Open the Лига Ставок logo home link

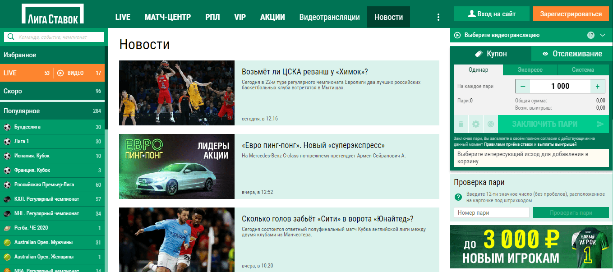coord(52,14)
